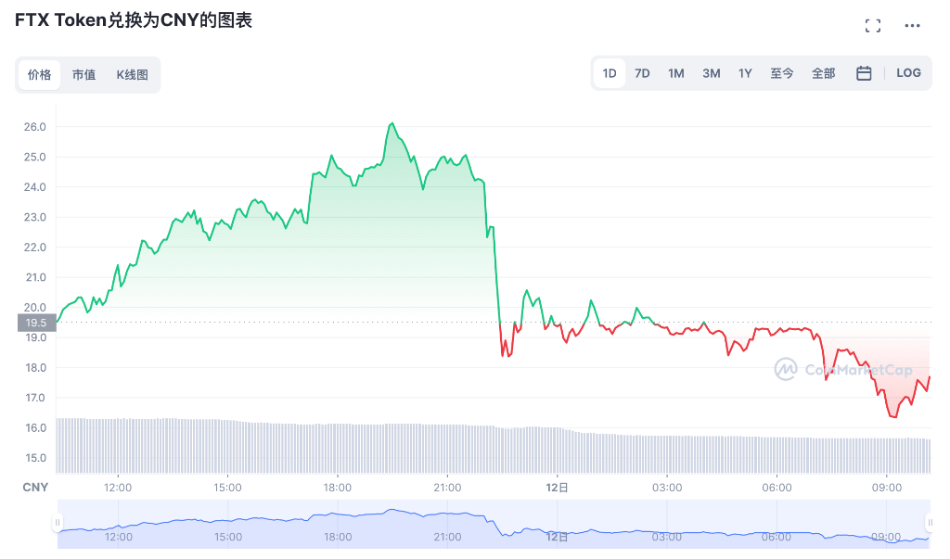Click the fullscreen expand icon
This screenshot has height=559, width=950.
point(872,26)
